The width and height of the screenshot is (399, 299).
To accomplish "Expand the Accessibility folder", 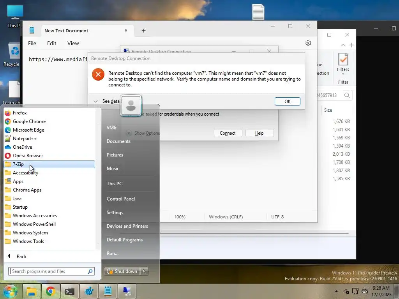I will pyautogui.click(x=49, y=173).
